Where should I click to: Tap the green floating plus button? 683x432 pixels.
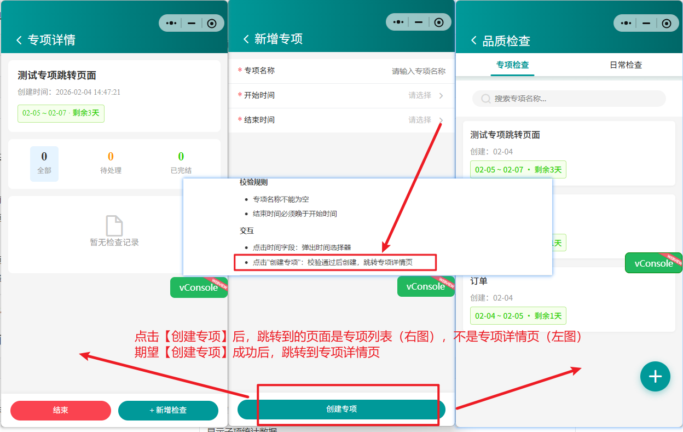click(x=655, y=377)
